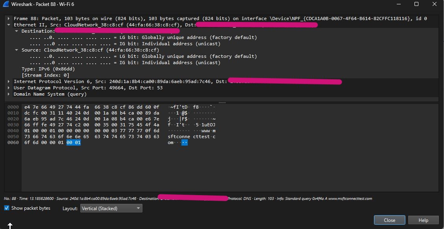Collapse the Ethernet II section
Viewport: 444px width, 229px height.
click(9, 25)
